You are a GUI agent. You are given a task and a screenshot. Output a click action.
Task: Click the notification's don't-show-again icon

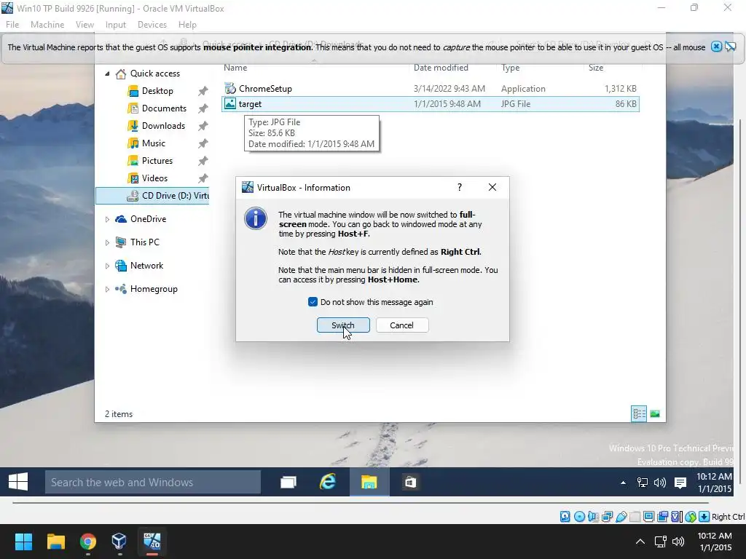pyautogui.click(x=730, y=47)
